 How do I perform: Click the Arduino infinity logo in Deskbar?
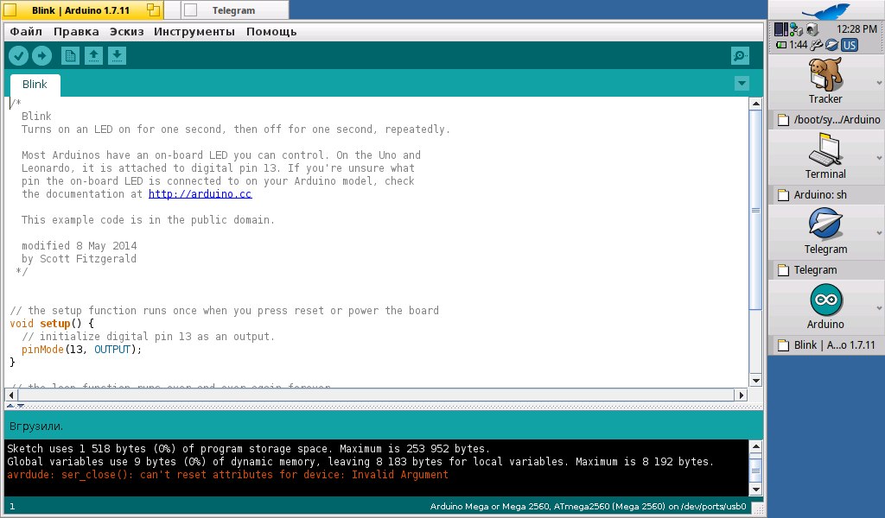coord(825,300)
